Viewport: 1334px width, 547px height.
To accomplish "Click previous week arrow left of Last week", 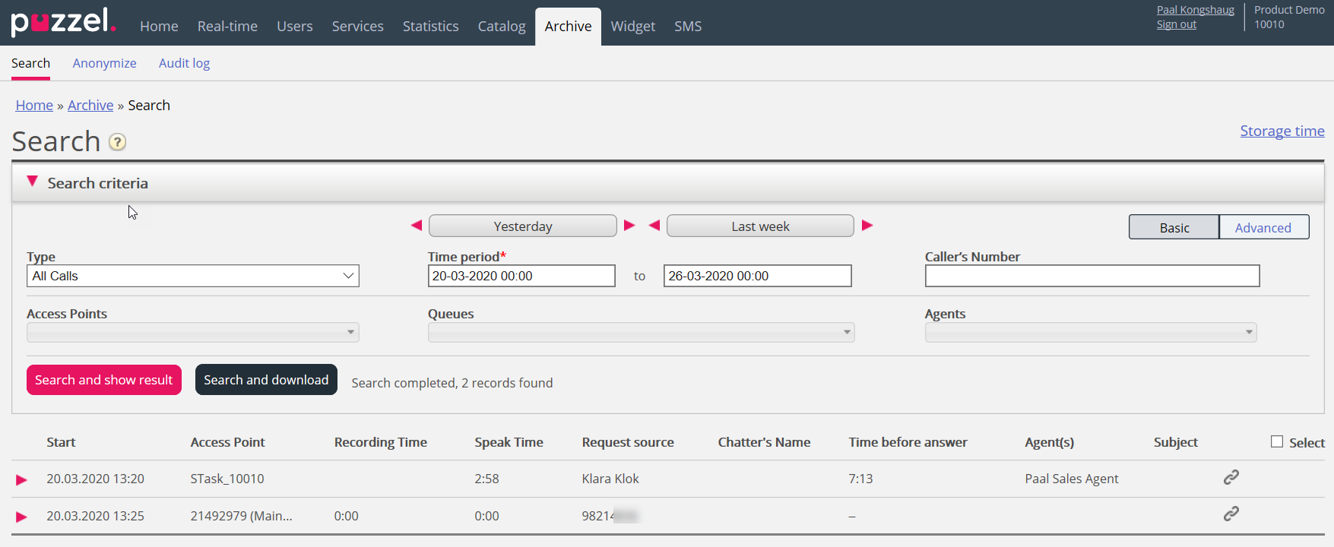I will click(654, 226).
